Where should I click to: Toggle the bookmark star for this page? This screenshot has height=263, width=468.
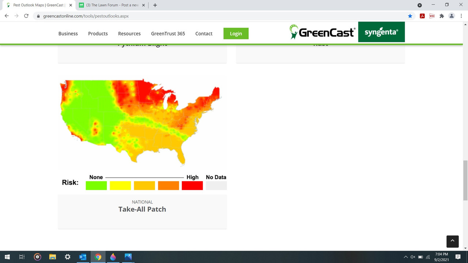click(410, 16)
